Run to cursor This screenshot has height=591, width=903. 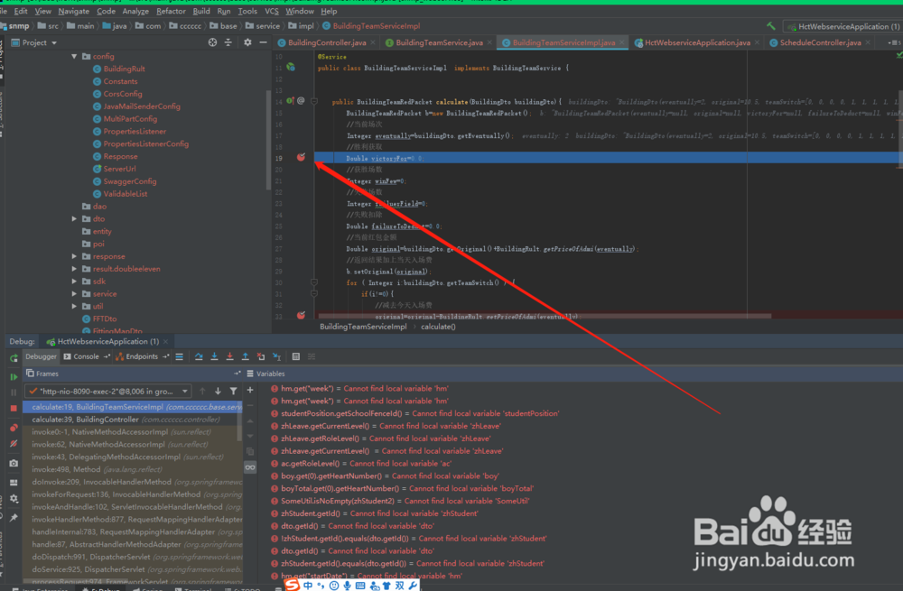pyautogui.click(x=276, y=356)
